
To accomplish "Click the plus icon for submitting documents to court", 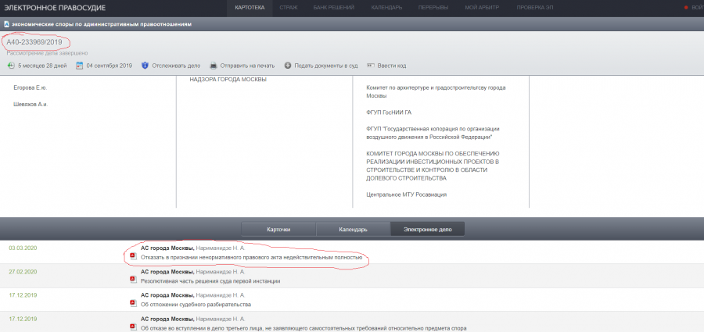I will tap(288, 66).
